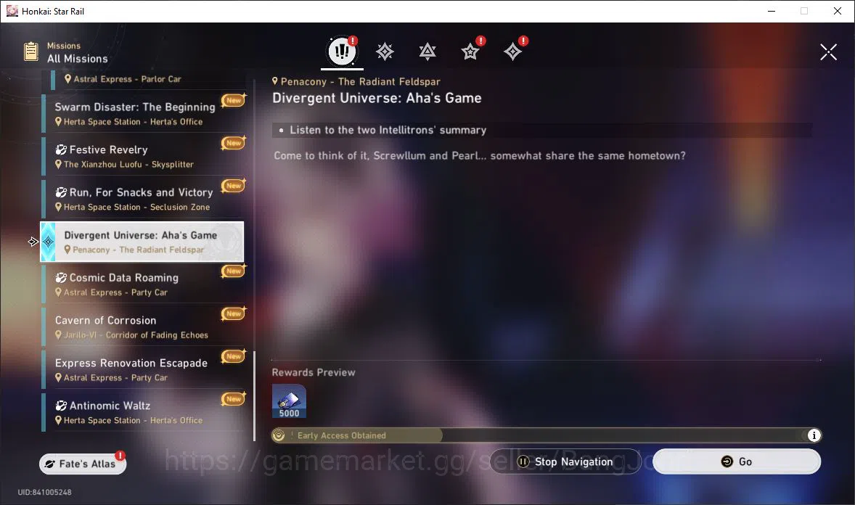Select Cosmic Data Roaming mission
This screenshot has height=505, width=855.
pyautogui.click(x=143, y=284)
